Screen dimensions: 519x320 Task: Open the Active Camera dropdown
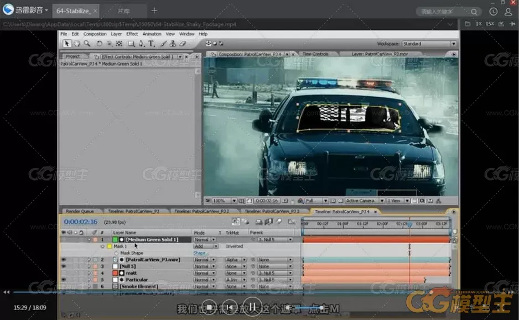click(365, 201)
